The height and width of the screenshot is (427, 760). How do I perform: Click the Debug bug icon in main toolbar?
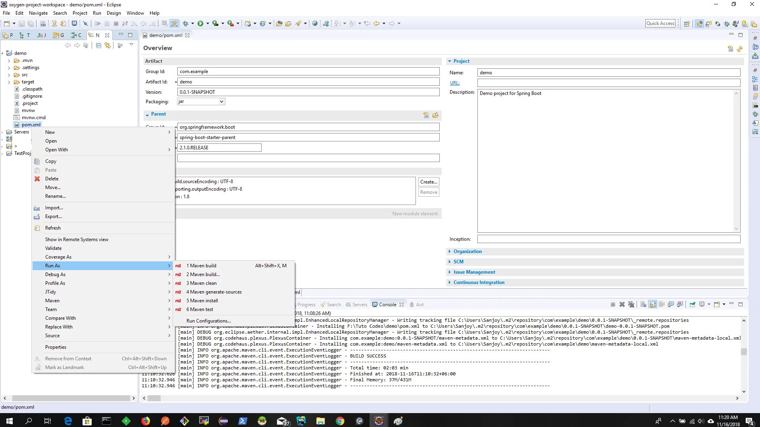point(185,23)
